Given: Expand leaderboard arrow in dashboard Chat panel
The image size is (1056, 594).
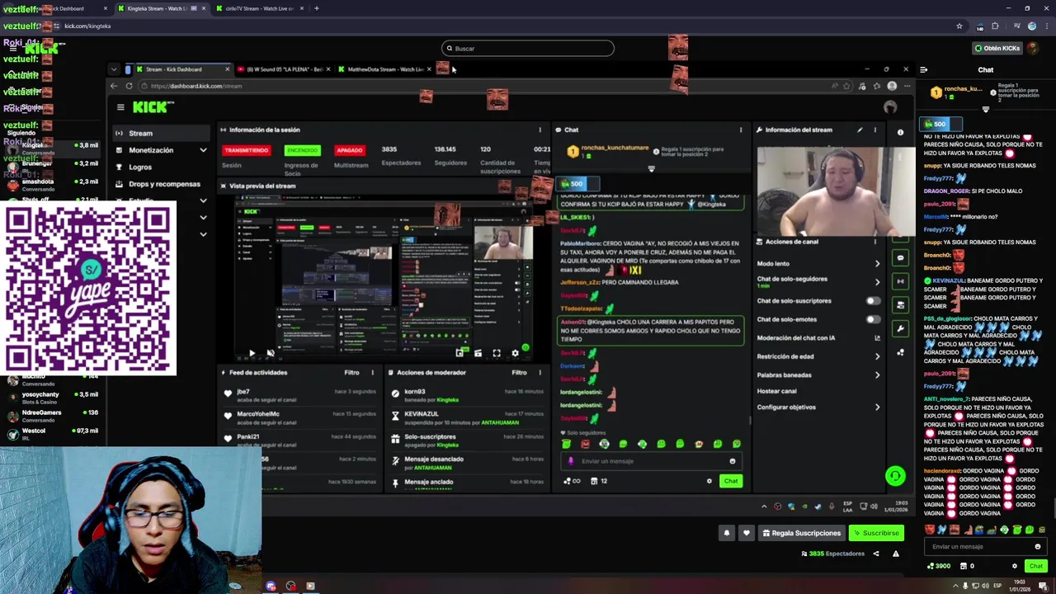Looking at the screenshot, I should [651, 168].
